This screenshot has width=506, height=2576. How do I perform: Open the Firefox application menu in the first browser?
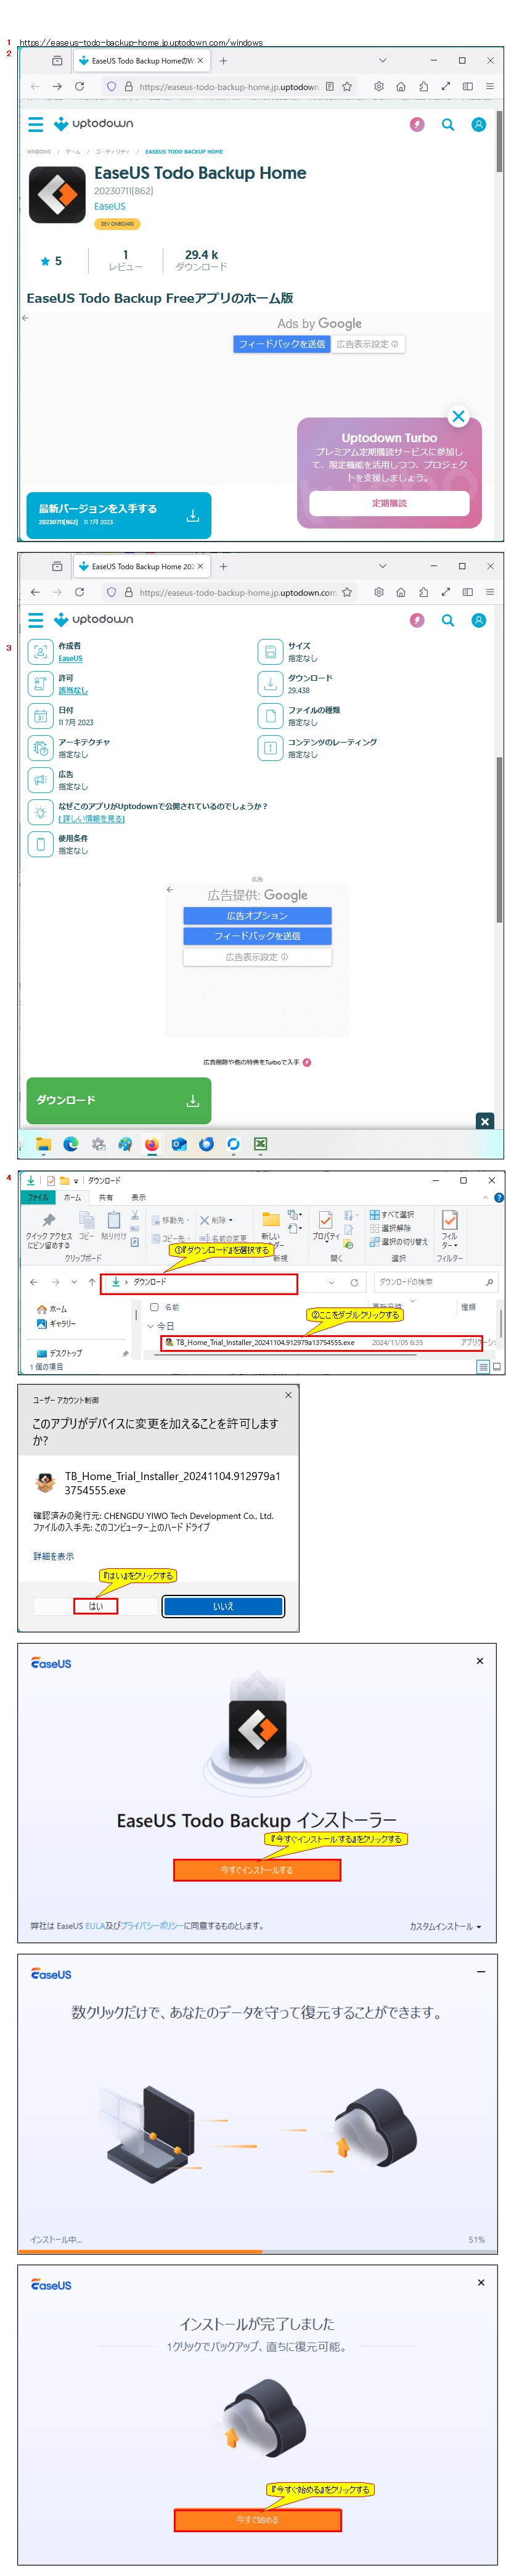[489, 87]
